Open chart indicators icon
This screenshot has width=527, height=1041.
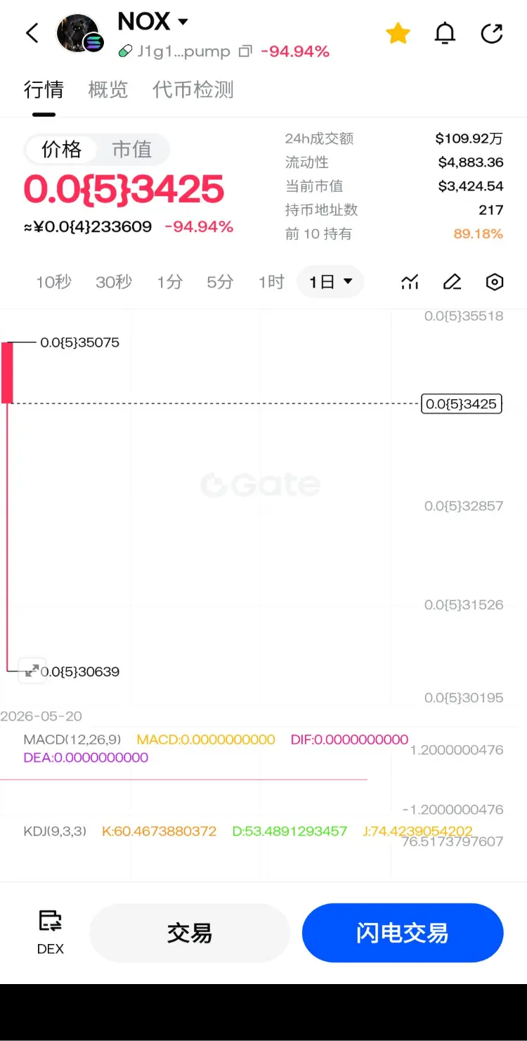[x=410, y=282]
